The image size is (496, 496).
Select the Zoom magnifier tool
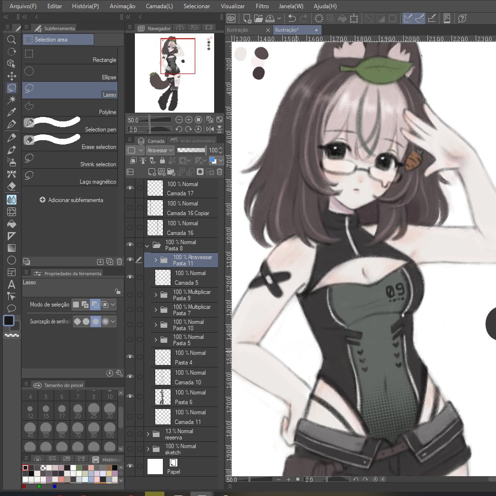(12, 40)
